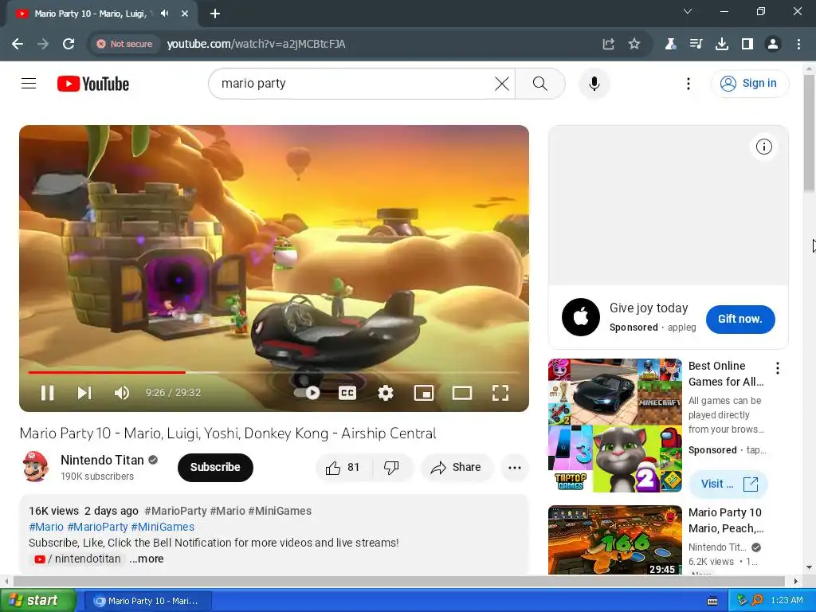Open the Mario Party 10 Mario, Peach title
816x612 pixels.
(726, 520)
